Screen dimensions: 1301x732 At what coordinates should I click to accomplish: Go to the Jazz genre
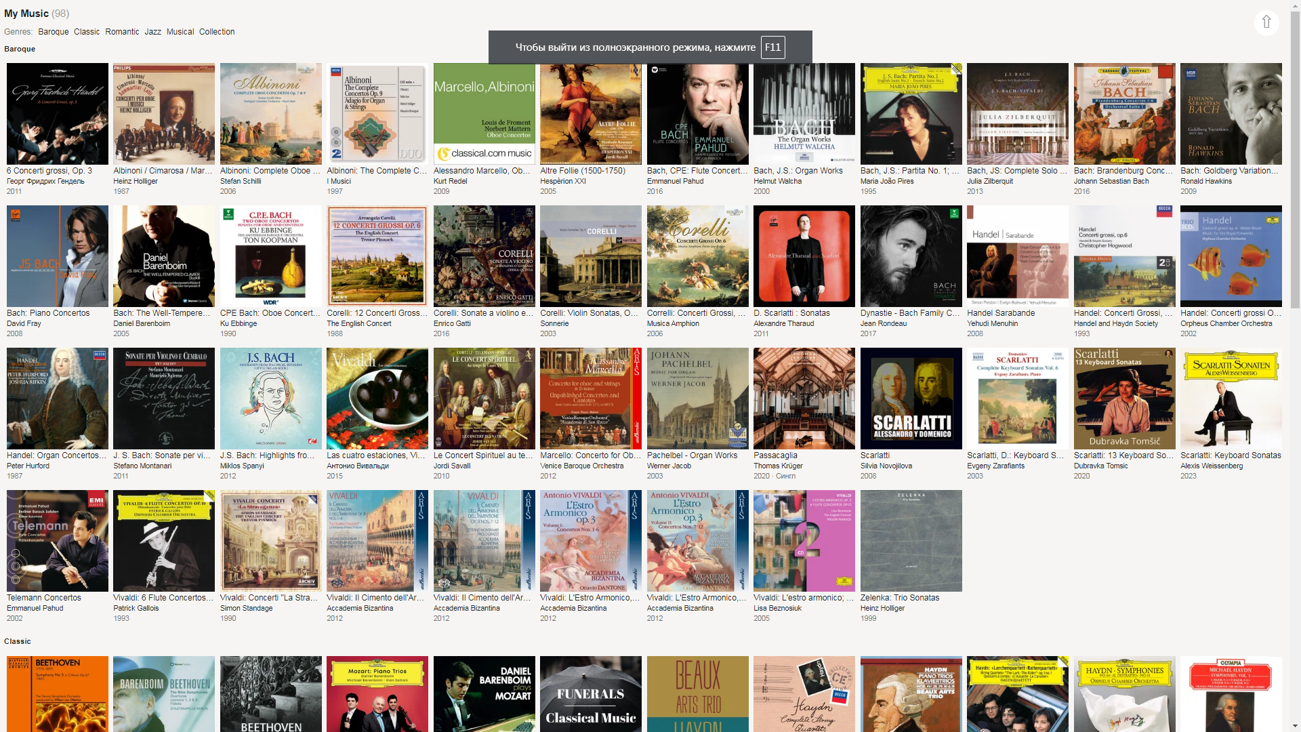point(153,32)
